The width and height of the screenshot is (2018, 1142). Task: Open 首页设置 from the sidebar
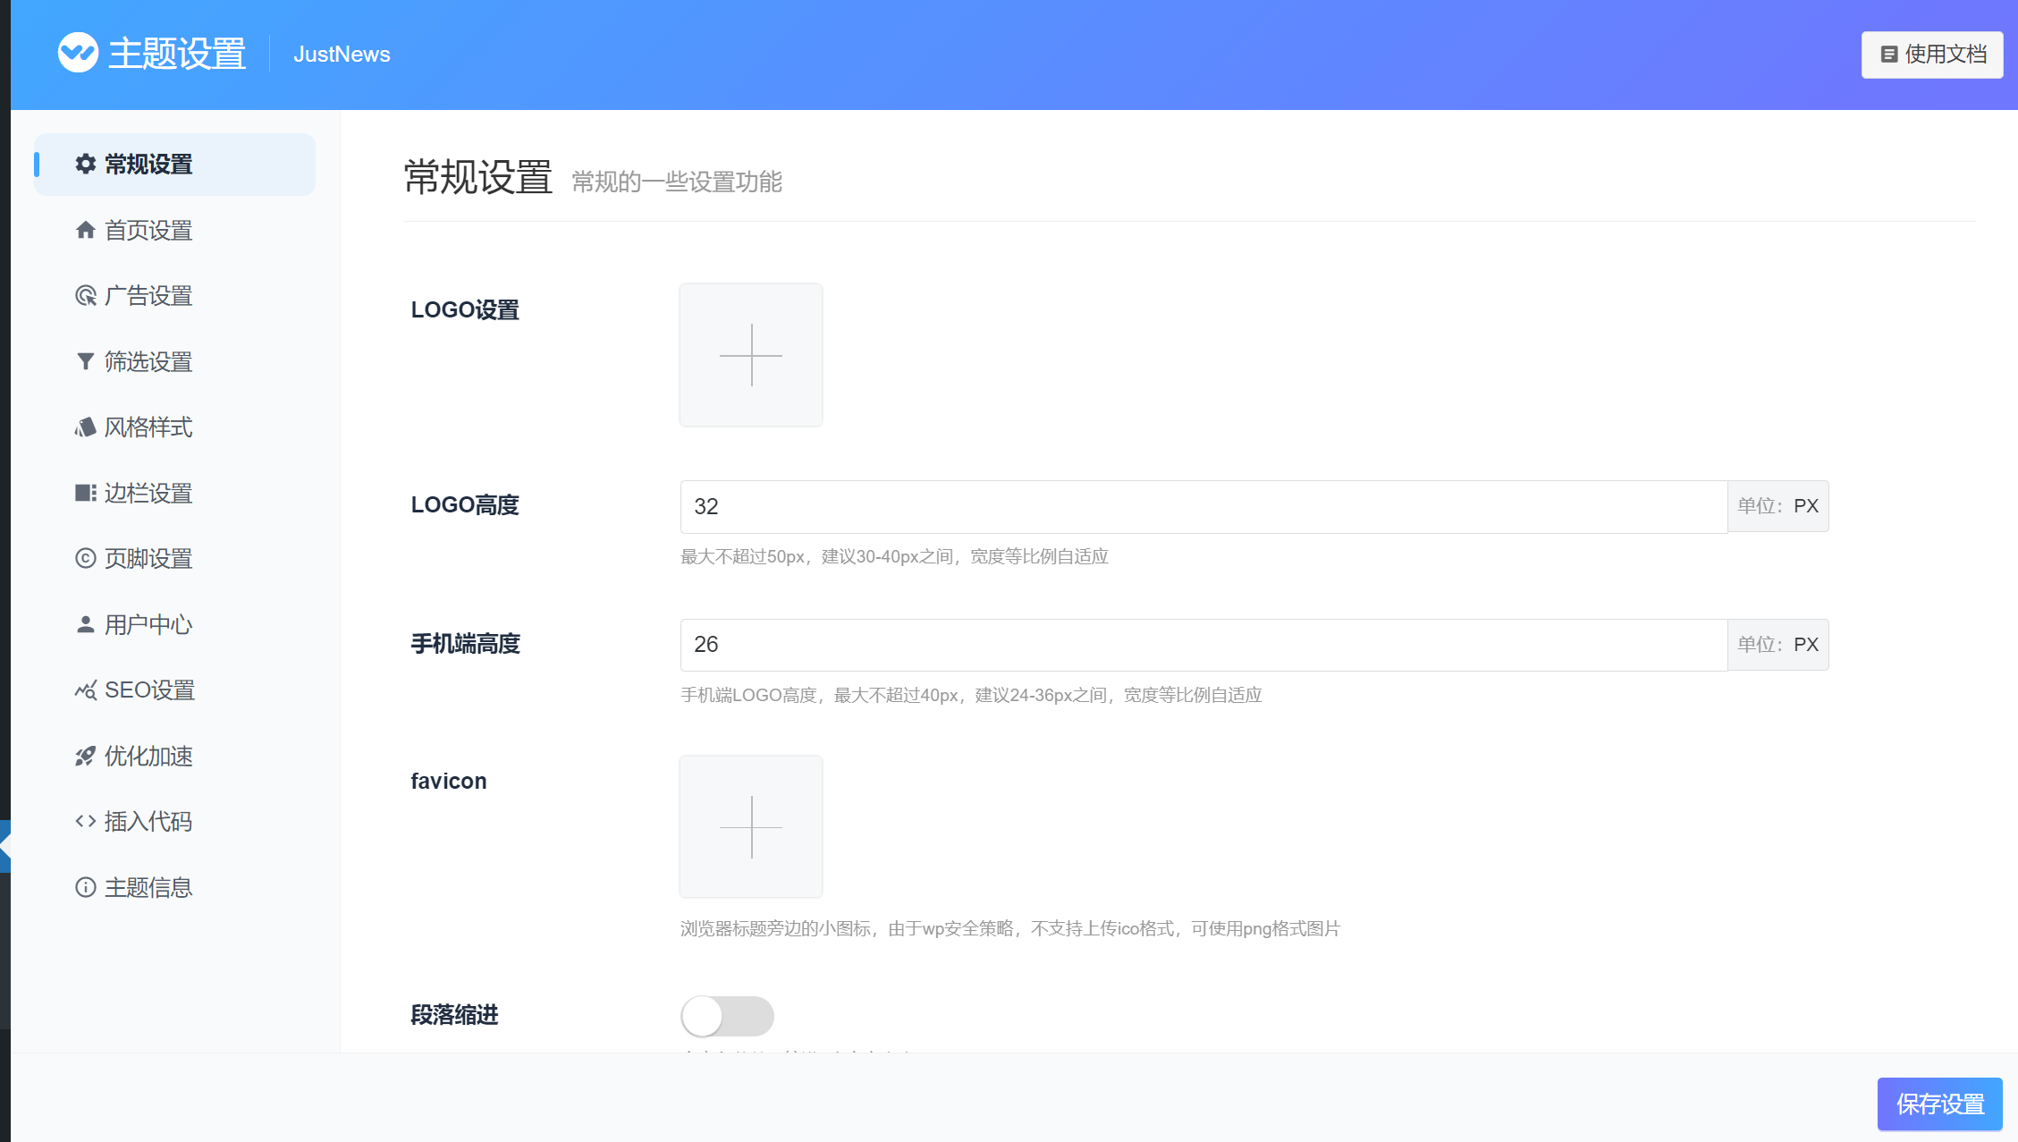[x=148, y=230]
